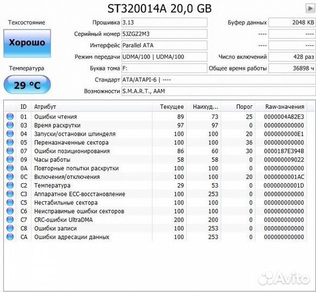Click status icon for Ошибки адресации данных

point(10,237)
